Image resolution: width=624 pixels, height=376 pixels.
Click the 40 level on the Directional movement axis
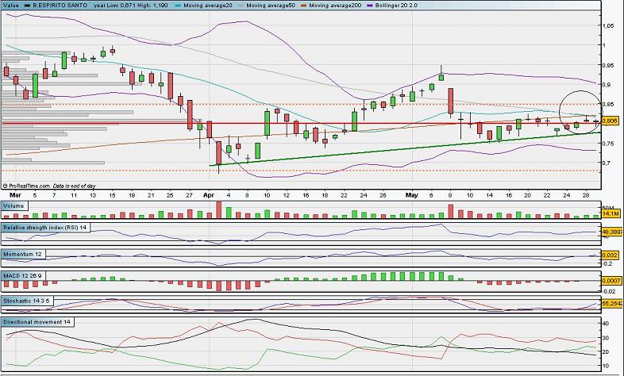click(605, 324)
